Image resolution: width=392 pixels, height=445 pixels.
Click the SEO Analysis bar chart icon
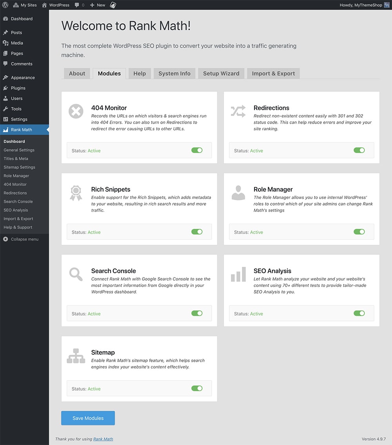tap(238, 274)
